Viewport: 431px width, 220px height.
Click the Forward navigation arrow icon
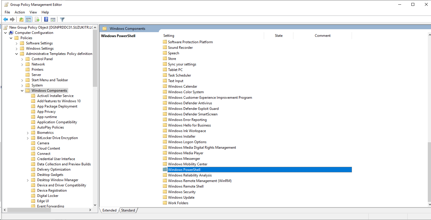click(12, 19)
